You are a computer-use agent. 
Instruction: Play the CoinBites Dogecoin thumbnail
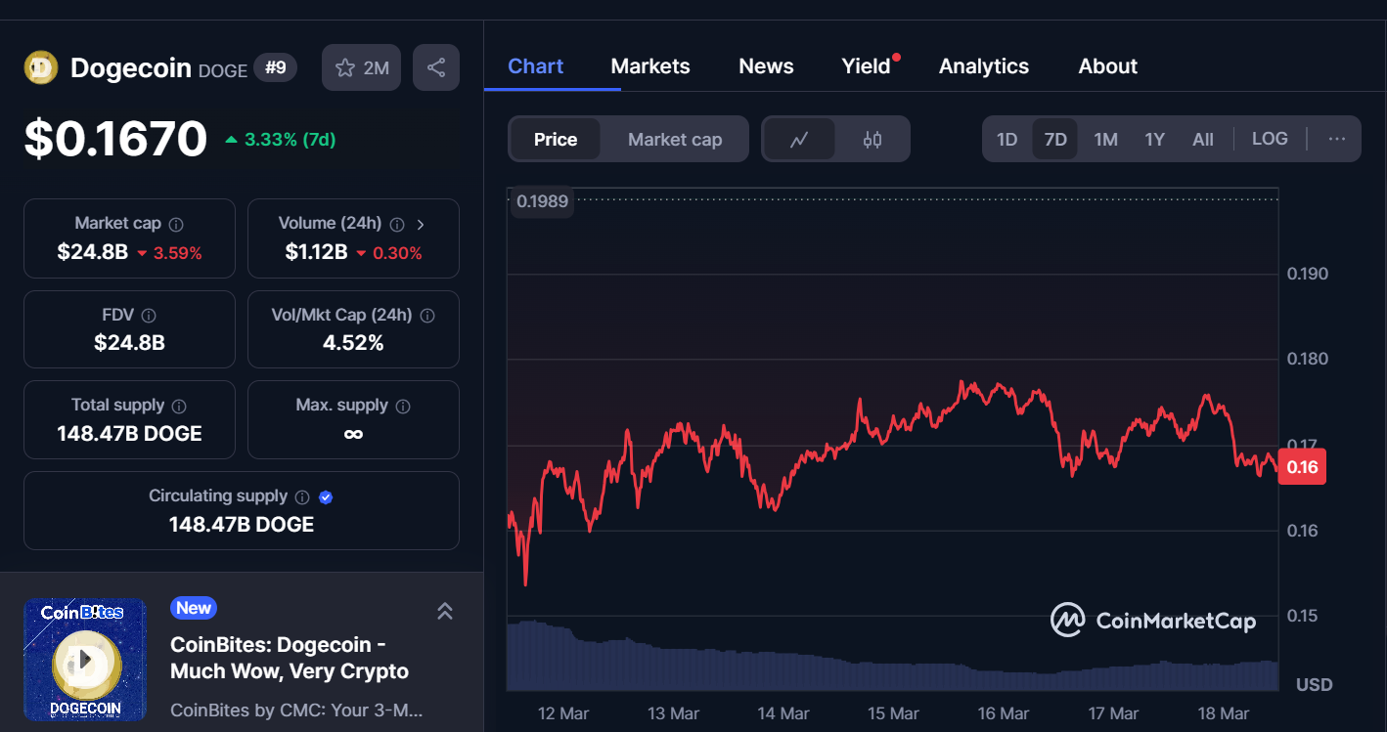click(x=85, y=660)
